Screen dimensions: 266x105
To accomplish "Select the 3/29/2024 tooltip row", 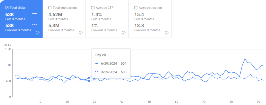I will [x=111, y=72].
